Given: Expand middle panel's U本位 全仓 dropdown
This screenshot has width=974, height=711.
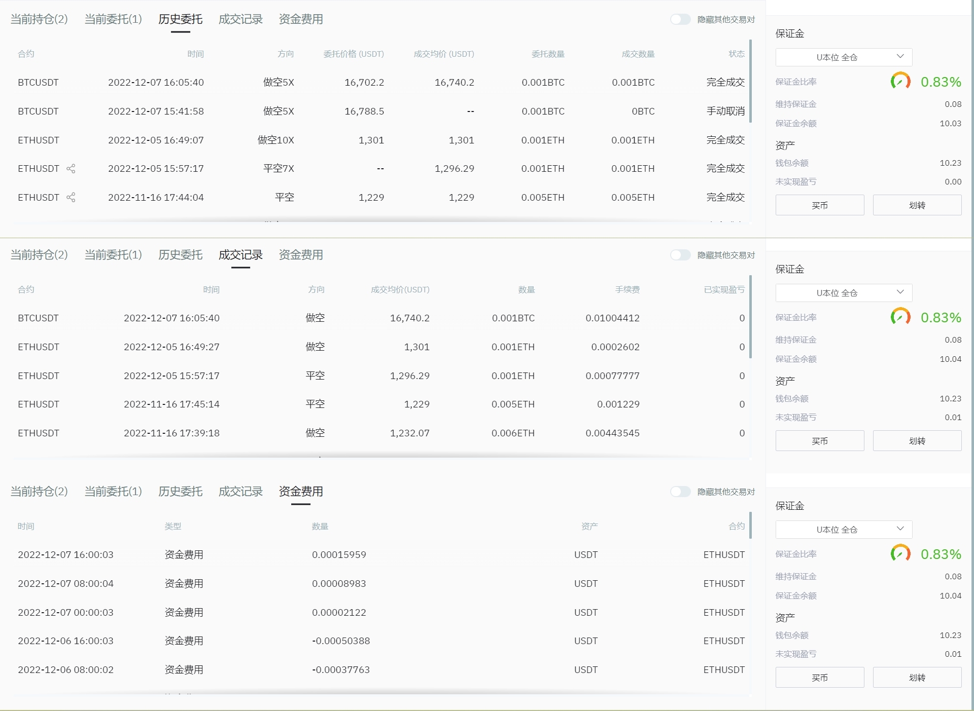Looking at the screenshot, I should (x=844, y=293).
